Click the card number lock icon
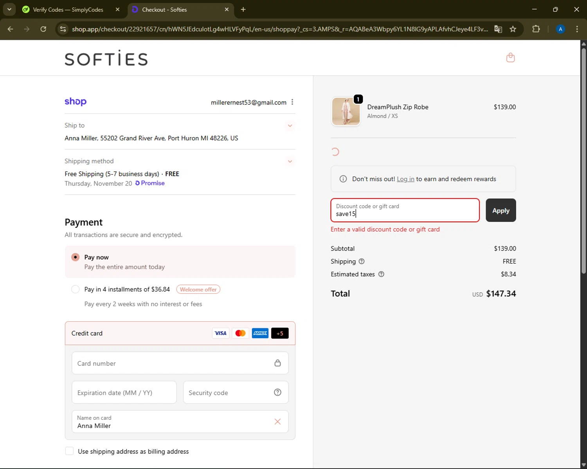 [x=277, y=363]
